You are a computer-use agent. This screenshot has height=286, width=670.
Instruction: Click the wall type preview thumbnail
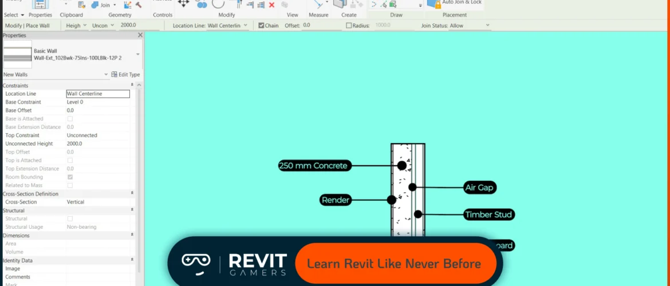(x=17, y=54)
